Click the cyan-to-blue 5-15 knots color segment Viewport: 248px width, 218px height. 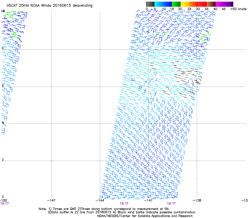click(163, 4)
